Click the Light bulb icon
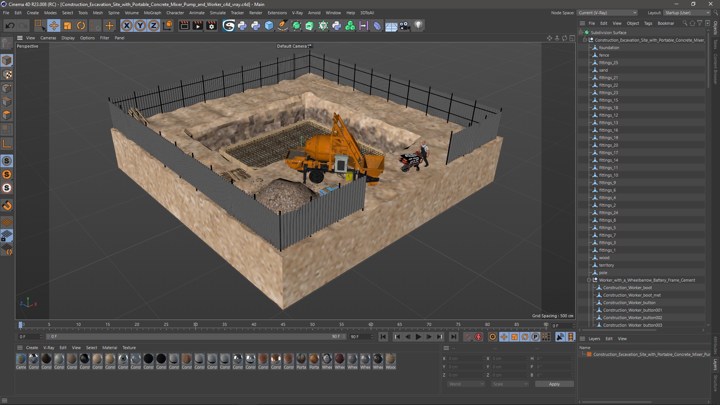720x405 pixels. point(418,25)
